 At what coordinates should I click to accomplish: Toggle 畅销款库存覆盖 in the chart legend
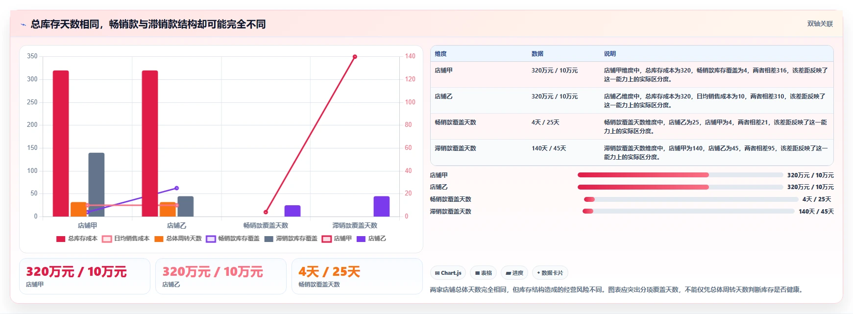[x=233, y=239]
